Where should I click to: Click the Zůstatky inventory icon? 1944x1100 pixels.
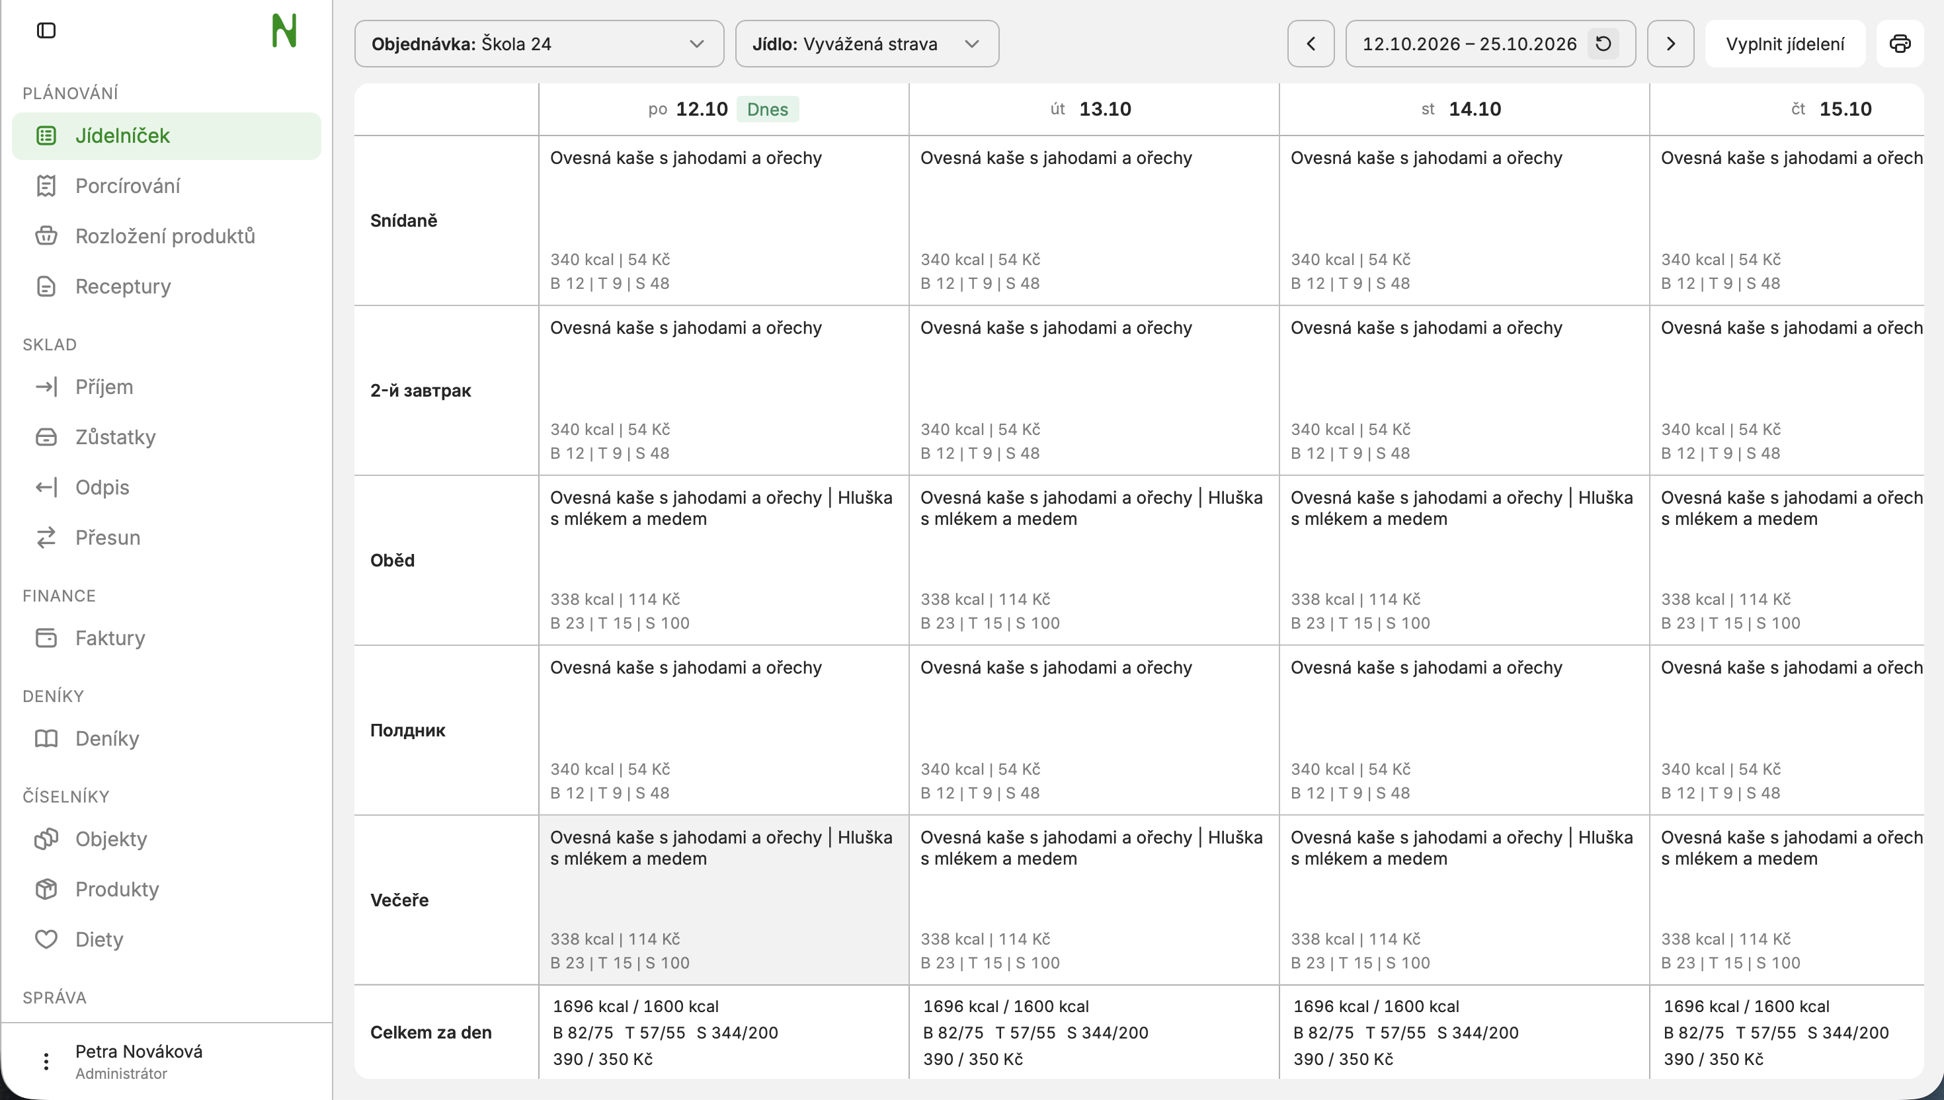tap(46, 438)
